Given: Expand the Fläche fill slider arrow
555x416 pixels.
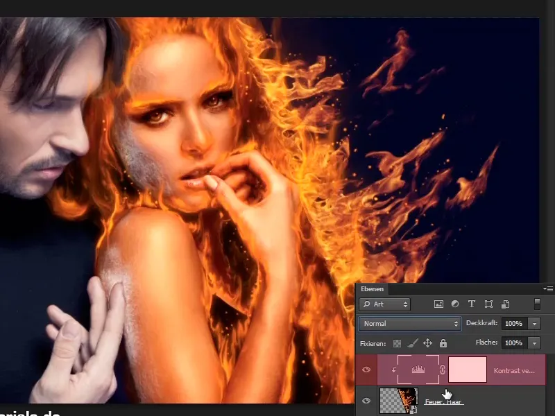Looking at the screenshot, I should coord(534,343).
